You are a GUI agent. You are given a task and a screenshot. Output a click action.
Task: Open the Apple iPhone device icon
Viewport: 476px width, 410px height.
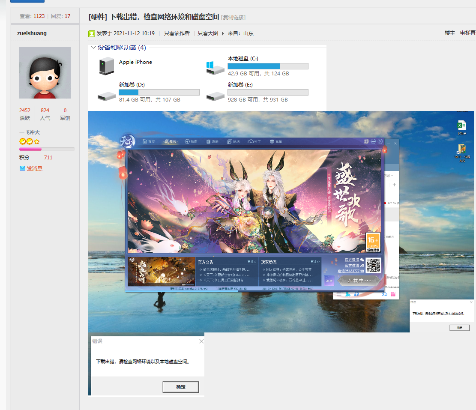click(x=107, y=66)
